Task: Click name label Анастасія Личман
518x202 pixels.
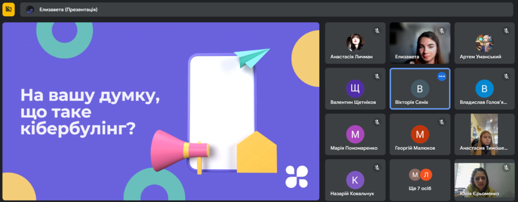Action: click(352, 57)
